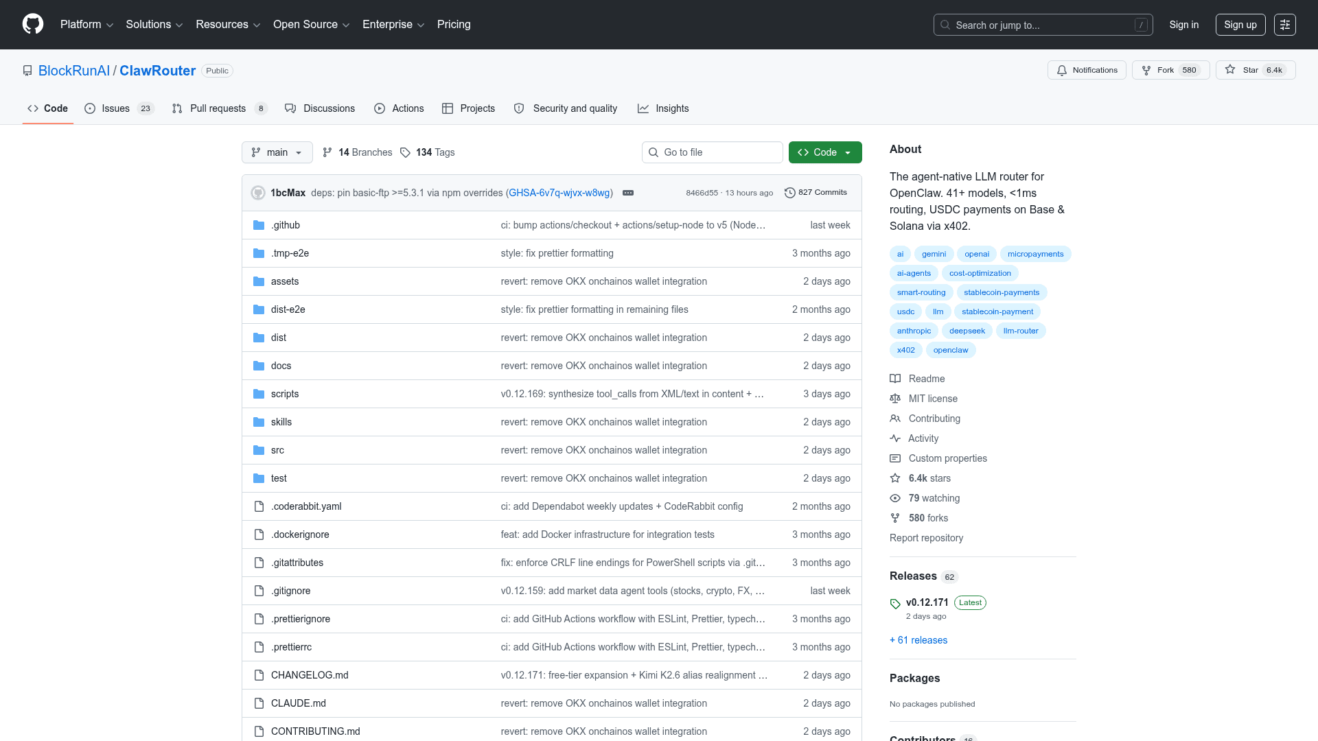Expand the Platform menu
Screen dimensions: 1318x741
point(86,25)
